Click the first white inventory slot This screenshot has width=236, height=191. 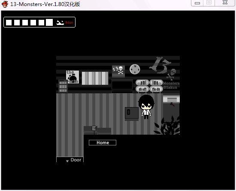[9, 22]
